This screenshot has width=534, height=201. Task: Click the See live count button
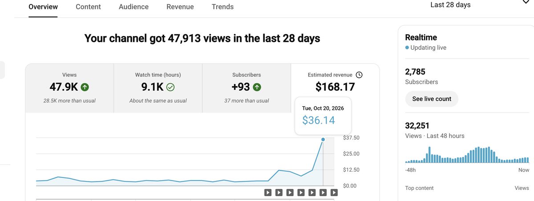coord(432,99)
